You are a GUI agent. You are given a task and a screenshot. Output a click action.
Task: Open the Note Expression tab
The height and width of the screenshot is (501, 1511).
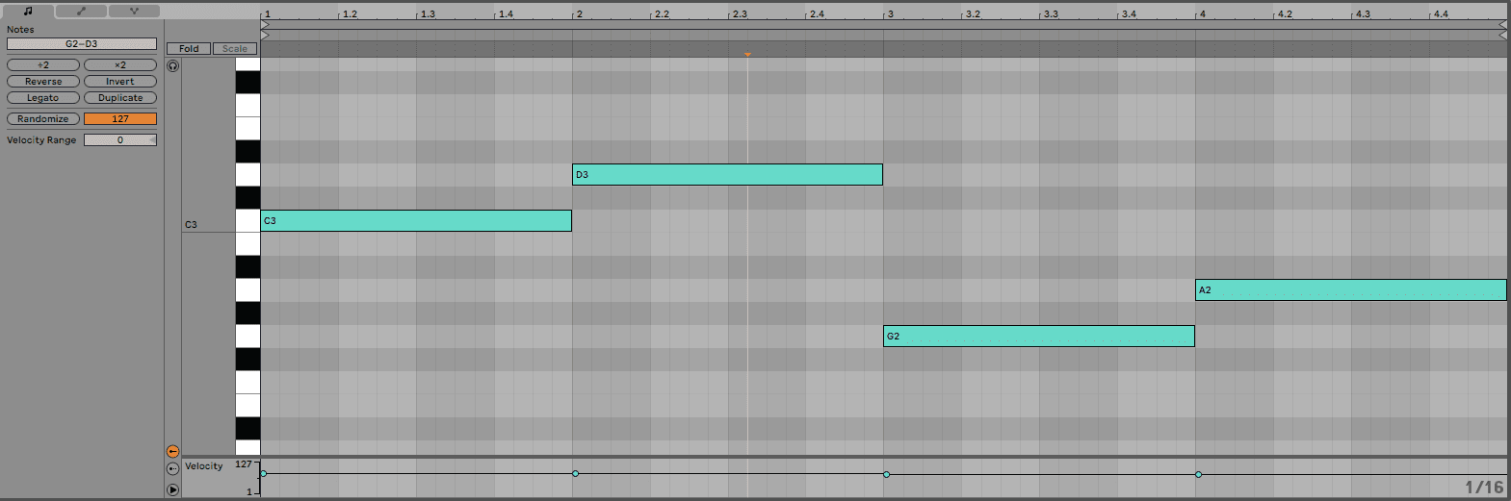[134, 11]
